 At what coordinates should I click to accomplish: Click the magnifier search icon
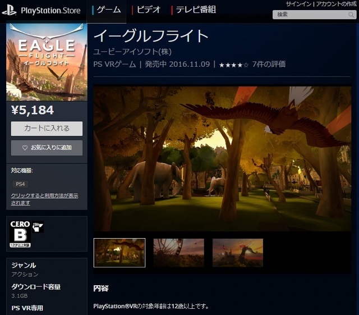click(x=351, y=15)
